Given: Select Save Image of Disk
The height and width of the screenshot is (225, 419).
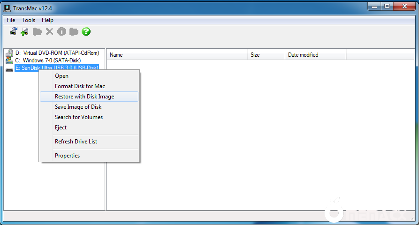Looking at the screenshot, I should coord(89,107).
